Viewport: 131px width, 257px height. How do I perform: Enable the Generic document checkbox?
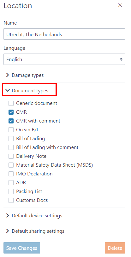11,103
